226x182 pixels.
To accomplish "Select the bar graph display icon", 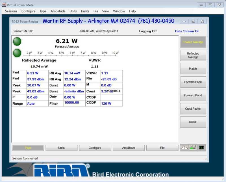I will [193, 148].
